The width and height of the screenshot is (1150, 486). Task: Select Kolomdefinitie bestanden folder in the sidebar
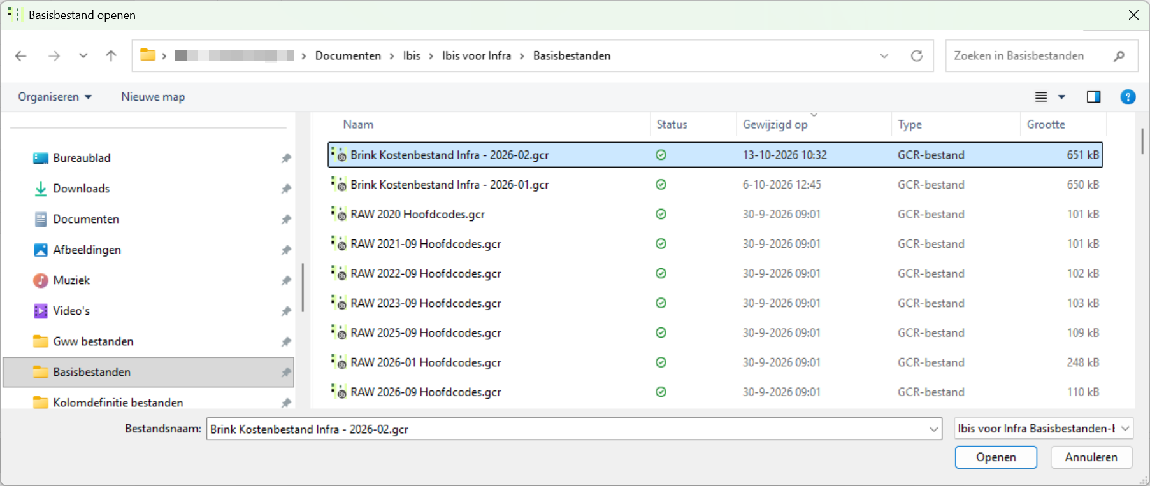point(118,403)
